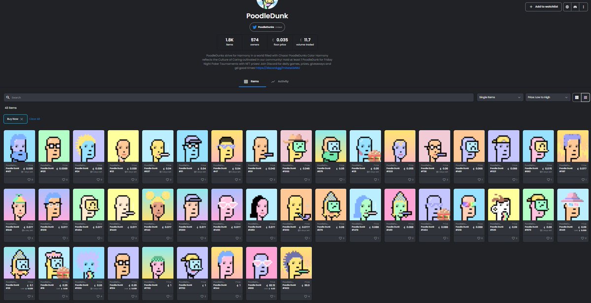Image resolution: width=591 pixels, height=303 pixels.
Task: Open the website globe icon
Action: pos(567,7)
